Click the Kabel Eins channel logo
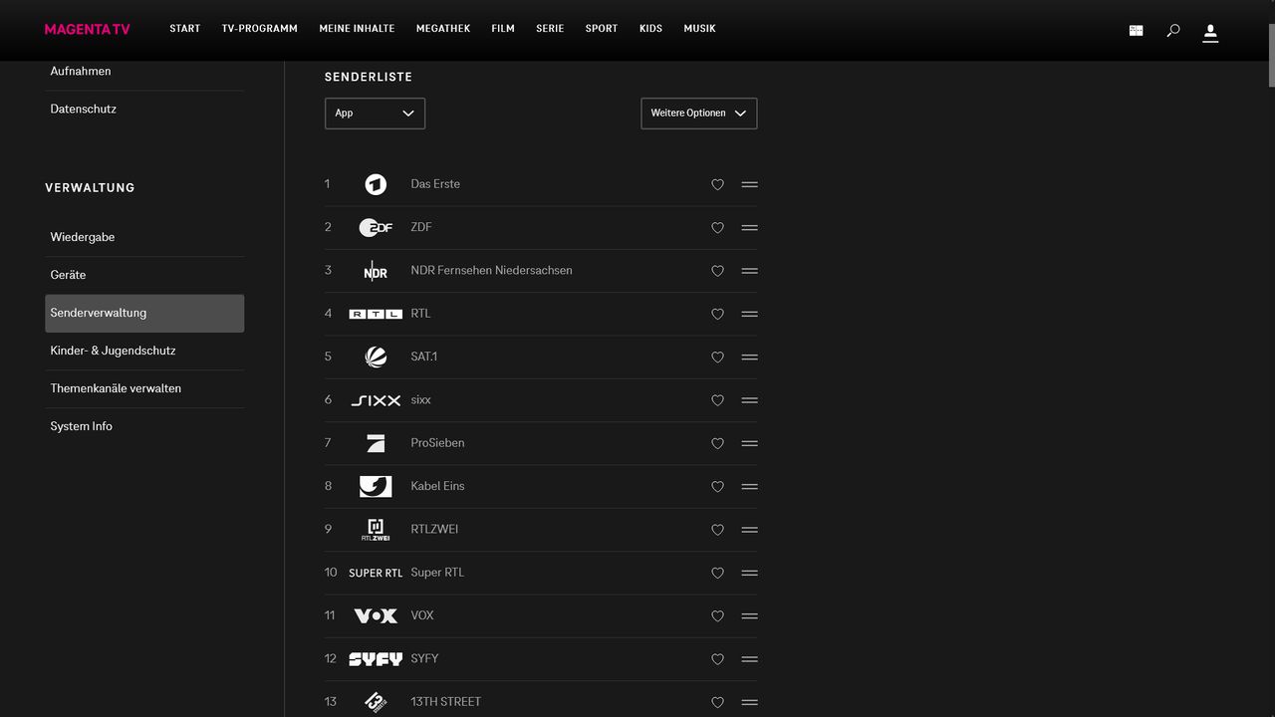 376,486
